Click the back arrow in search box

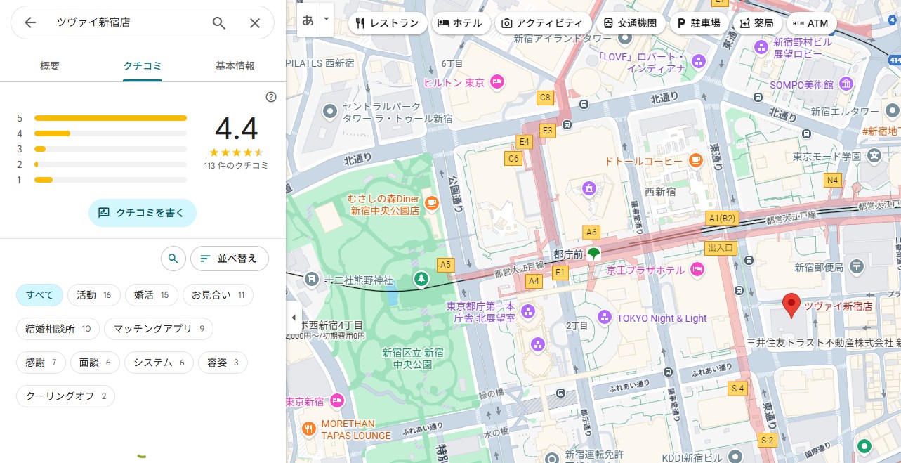[30, 23]
